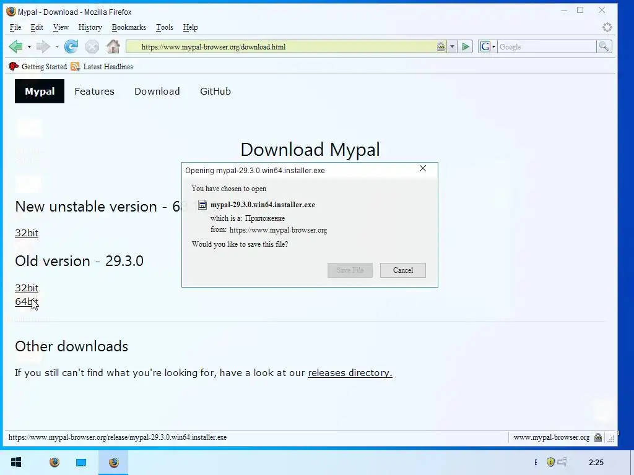
Task: Click the grayed Forward arrow button
Action: 43,47
